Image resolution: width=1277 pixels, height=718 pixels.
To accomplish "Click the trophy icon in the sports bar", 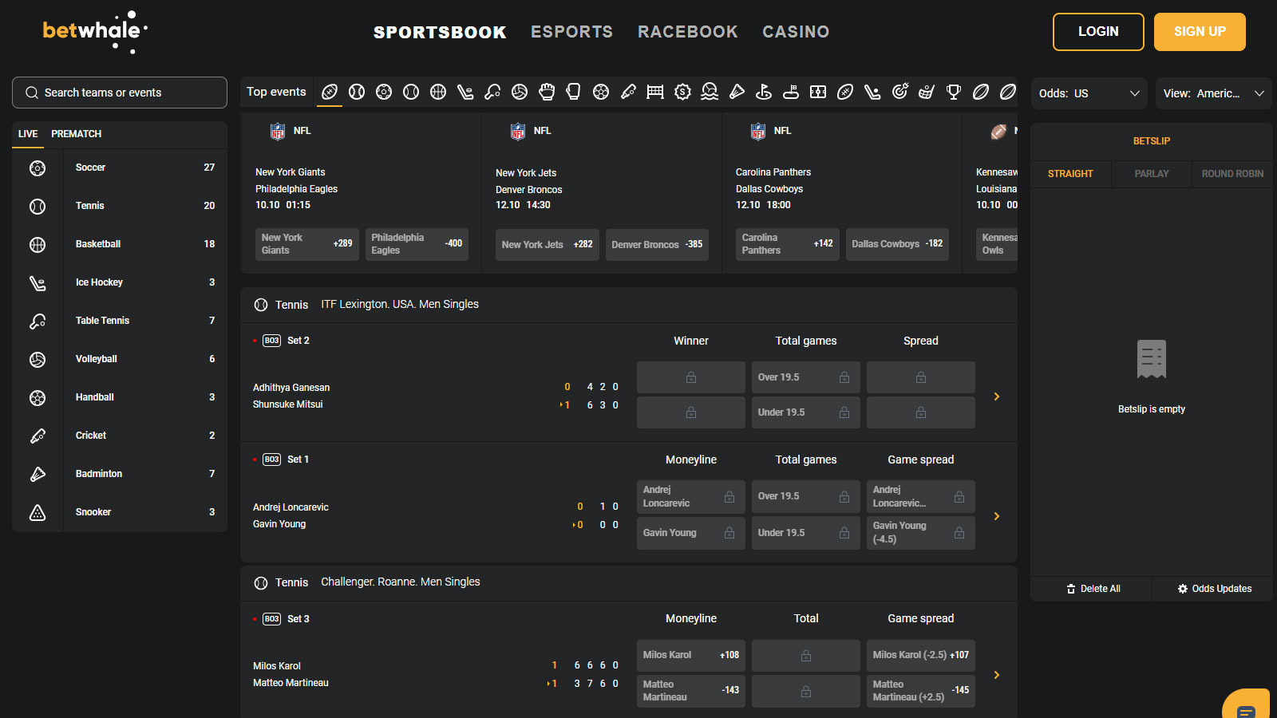I will 954,92.
